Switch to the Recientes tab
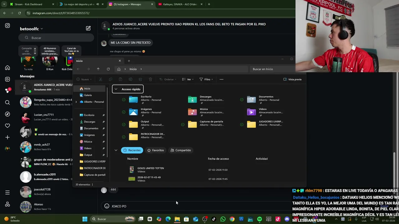 click(x=132, y=150)
